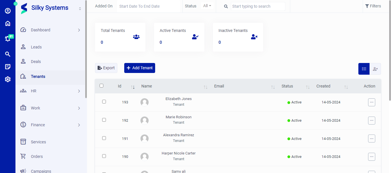Open the sticky notes icon in left rail

[x=8, y=67]
